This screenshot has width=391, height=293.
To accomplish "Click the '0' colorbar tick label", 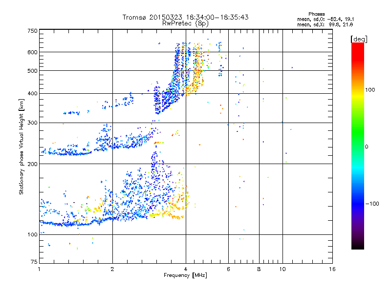I will pyautogui.click(x=367, y=147).
